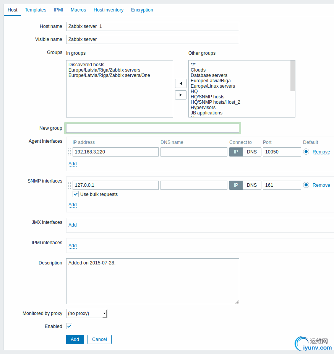Click the Description text area
This screenshot has height=354, width=334.
click(x=152, y=281)
